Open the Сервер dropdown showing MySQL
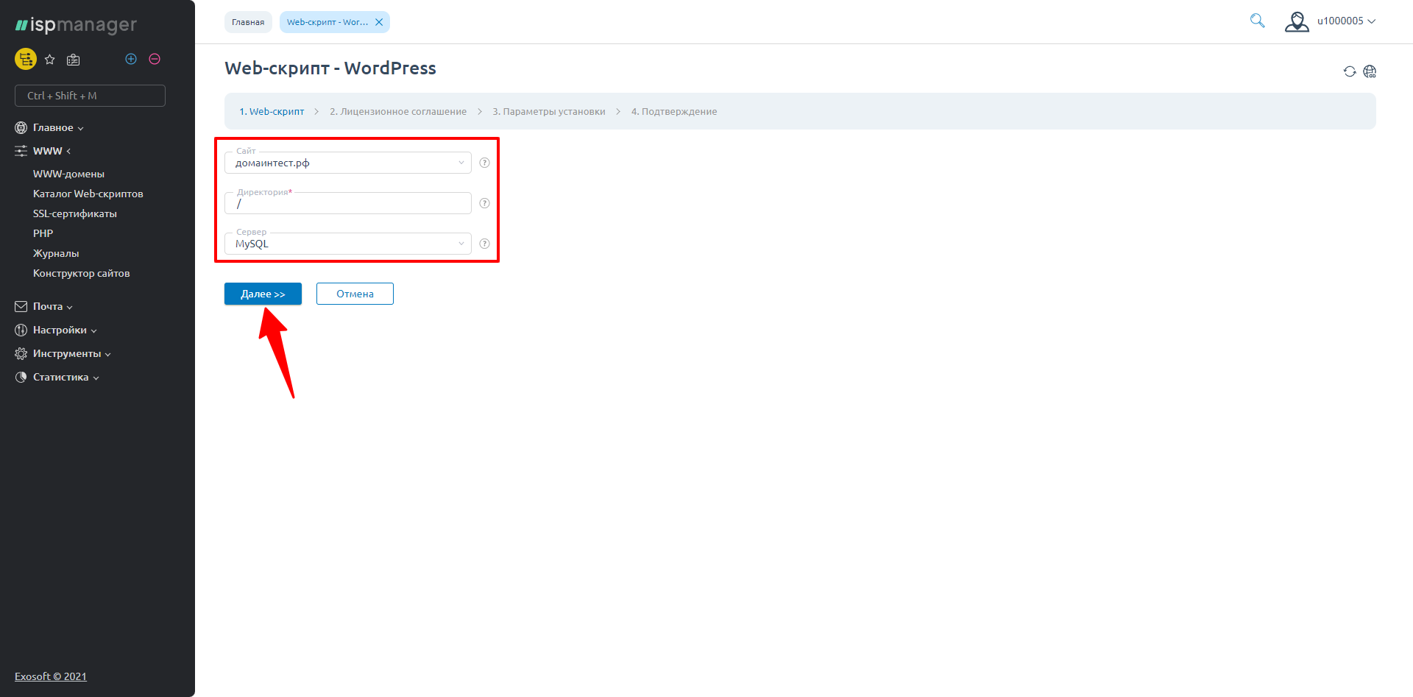Viewport: 1413px width, 697px height. 347,244
